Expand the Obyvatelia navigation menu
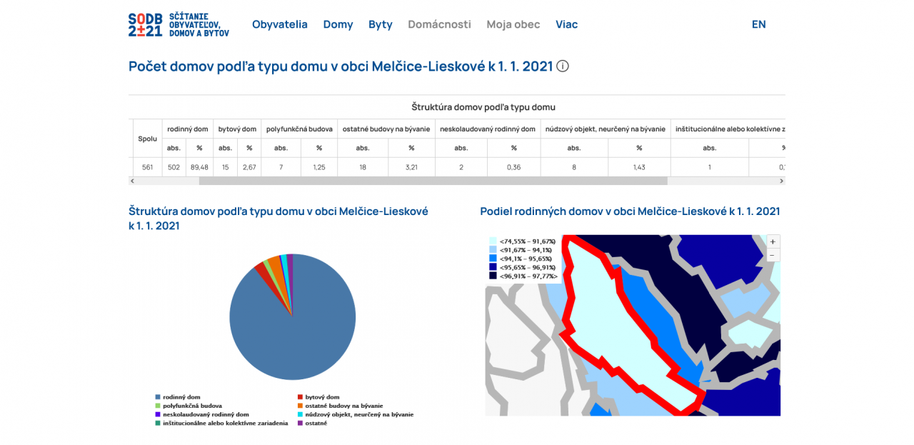This screenshot has height=445, width=914. click(279, 24)
